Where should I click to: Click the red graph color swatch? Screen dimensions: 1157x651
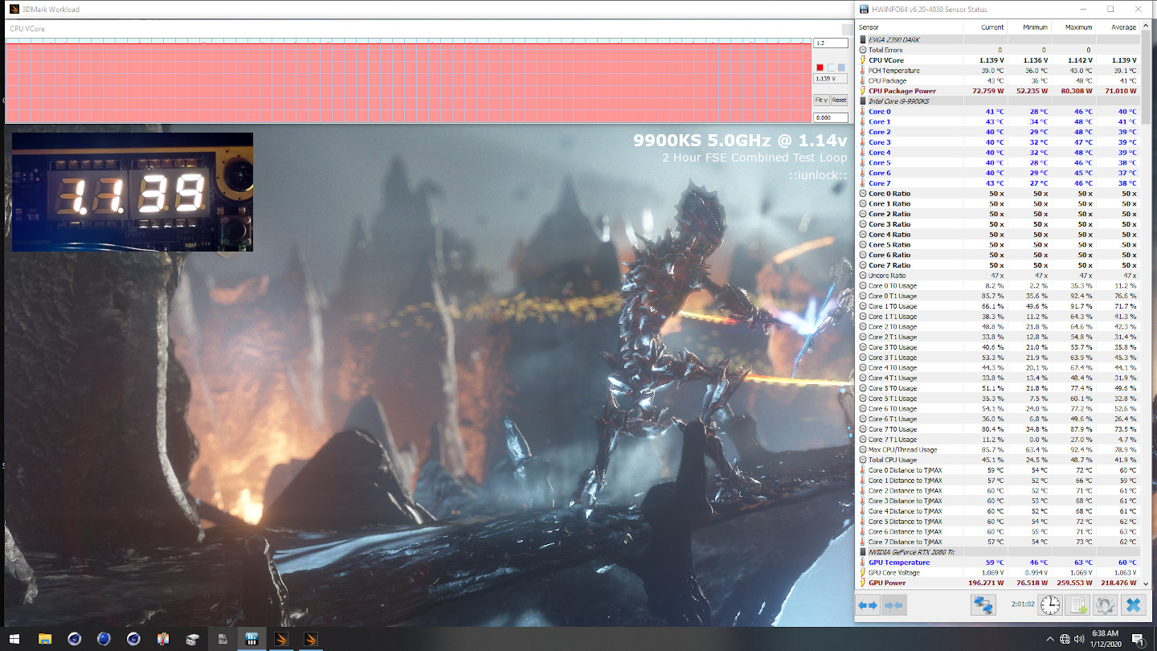(x=820, y=68)
